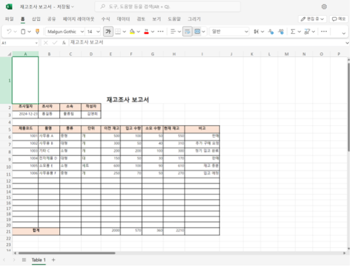This screenshot has height=266, width=351.
Task: Open the Merge cells dropdown arrow
Action: [203, 32]
